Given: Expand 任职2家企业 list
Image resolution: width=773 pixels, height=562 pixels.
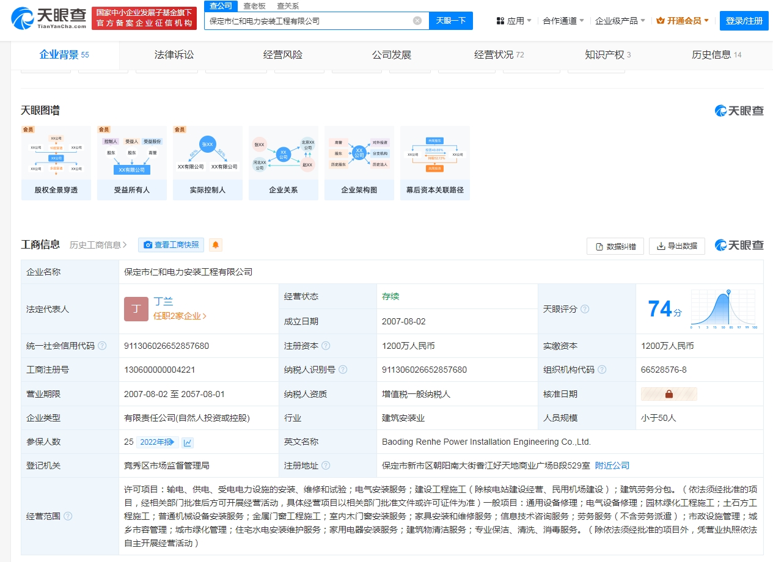Looking at the screenshot, I should tap(180, 316).
